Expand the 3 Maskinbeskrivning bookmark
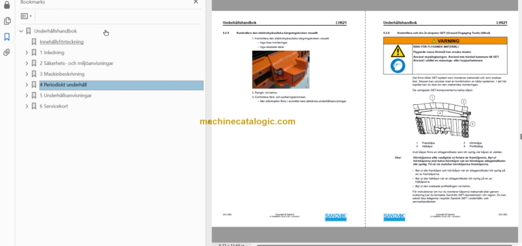 [27, 74]
